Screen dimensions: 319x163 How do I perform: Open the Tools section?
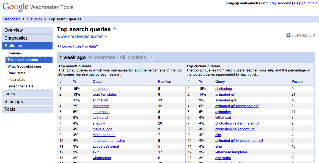27,109
